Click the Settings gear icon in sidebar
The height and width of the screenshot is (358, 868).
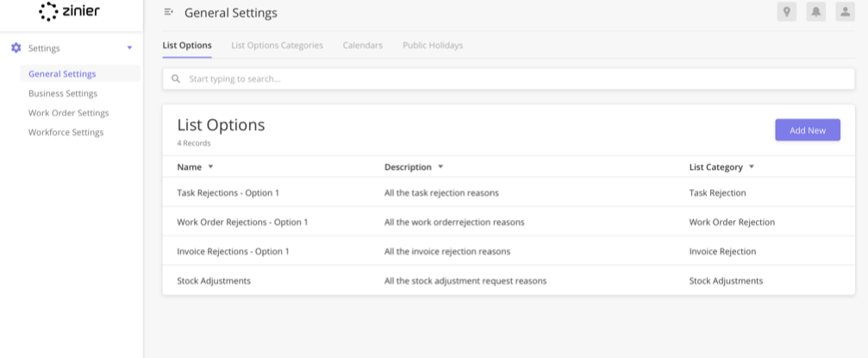(16, 48)
